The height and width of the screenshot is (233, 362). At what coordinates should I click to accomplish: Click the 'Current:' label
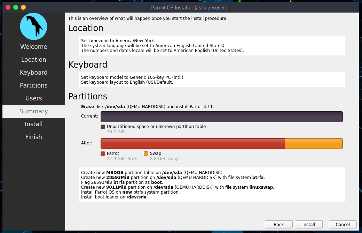(x=89, y=116)
